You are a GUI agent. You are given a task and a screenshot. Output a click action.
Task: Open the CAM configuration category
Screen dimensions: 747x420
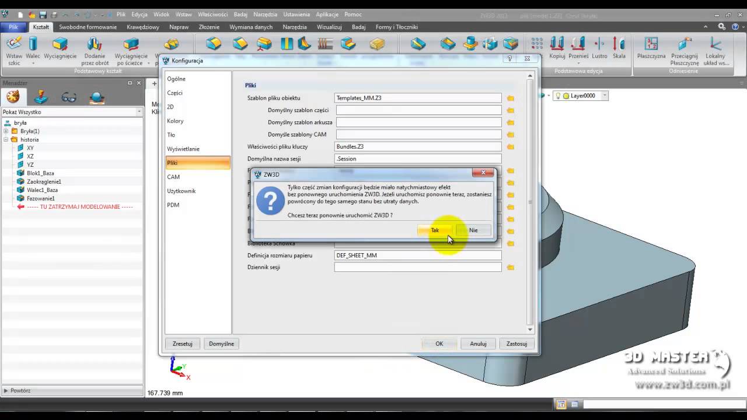point(173,177)
